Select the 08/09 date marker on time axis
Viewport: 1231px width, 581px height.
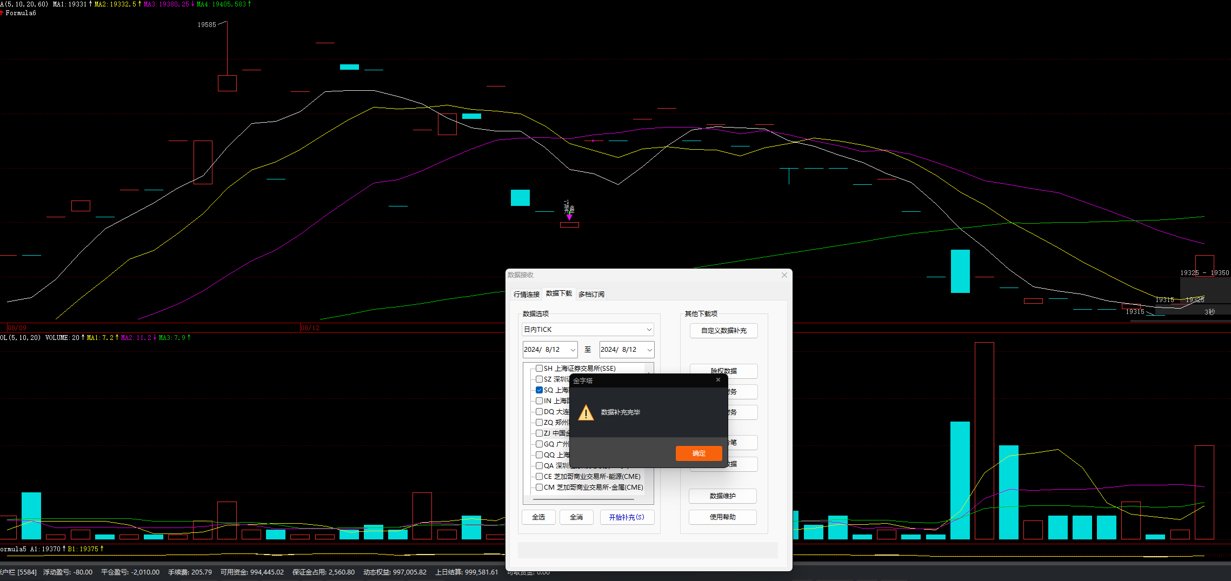coord(17,328)
